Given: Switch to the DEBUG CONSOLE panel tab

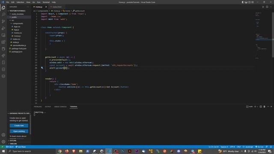Looking at the screenshot, I should pyautogui.click(x=60, y=107).
